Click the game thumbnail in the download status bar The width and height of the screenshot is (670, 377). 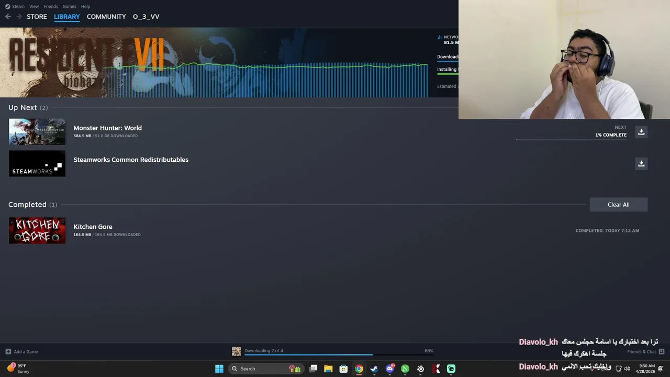[x=237, y=351]
